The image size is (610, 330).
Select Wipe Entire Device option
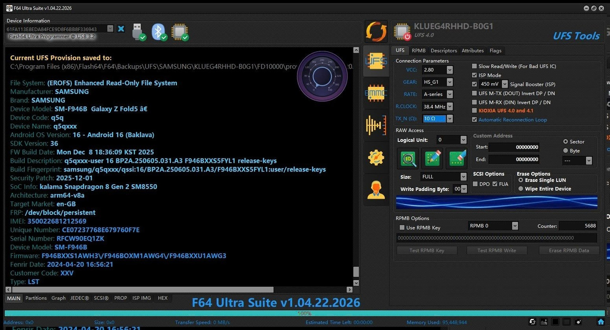coord(521,189)
